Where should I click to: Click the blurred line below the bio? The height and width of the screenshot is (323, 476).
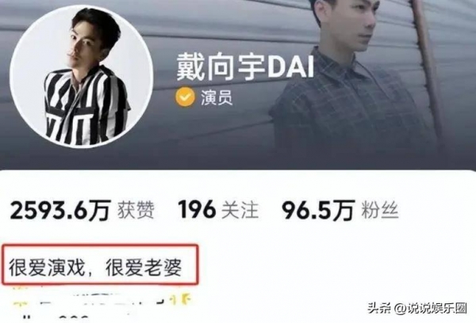pos(102,298)
